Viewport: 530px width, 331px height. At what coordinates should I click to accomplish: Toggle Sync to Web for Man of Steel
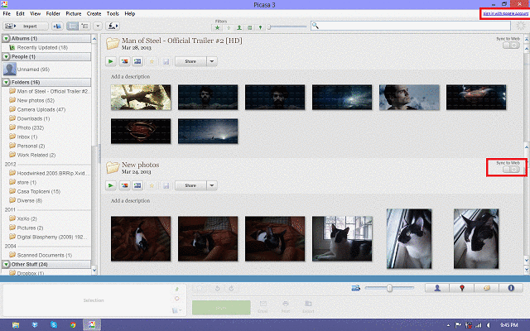tap(511, 45)
